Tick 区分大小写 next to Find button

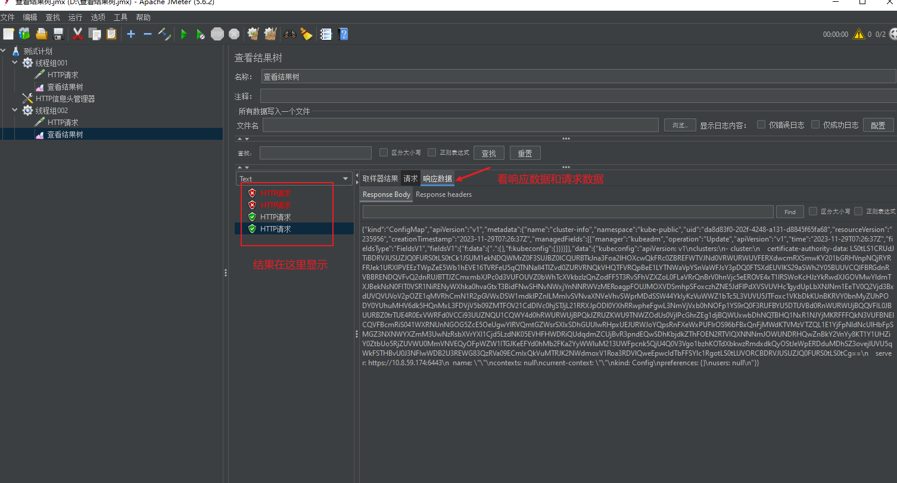click(x=813, y=211)
